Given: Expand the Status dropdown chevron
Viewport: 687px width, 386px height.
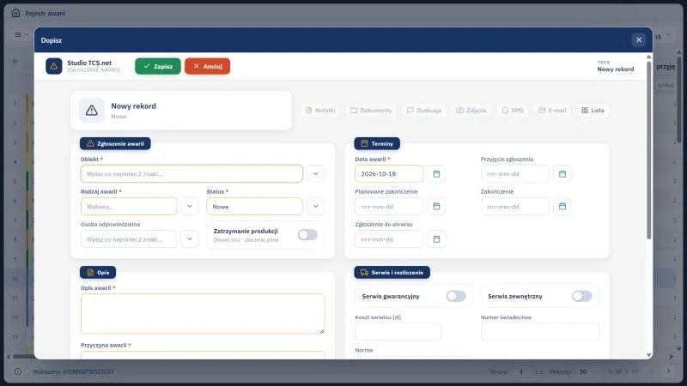Looking at the screenshot, I should tap(315, 207).
